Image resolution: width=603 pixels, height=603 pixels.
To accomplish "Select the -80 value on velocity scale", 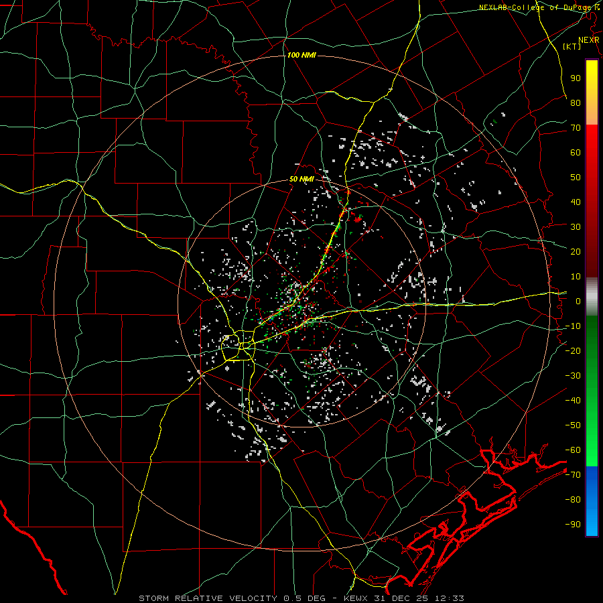I will pos(573,500).
